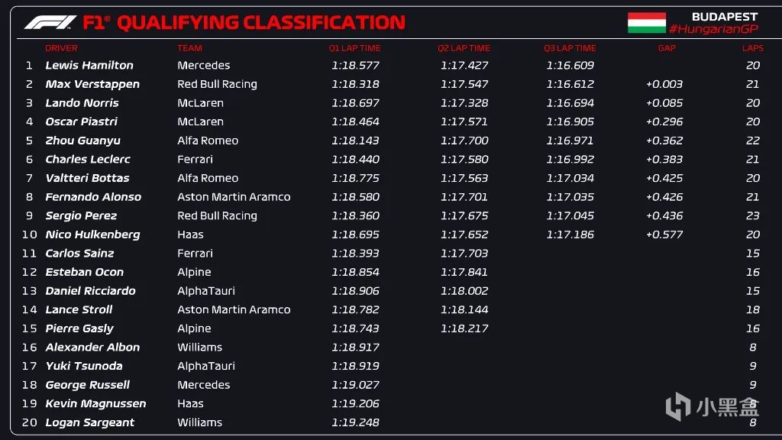Select the Logan Sargeant driver name
Screen dimensions: 782x440
89,422
